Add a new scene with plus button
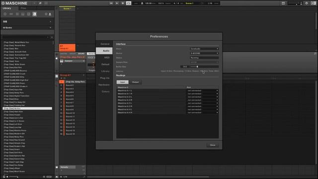 coord(78,9)
